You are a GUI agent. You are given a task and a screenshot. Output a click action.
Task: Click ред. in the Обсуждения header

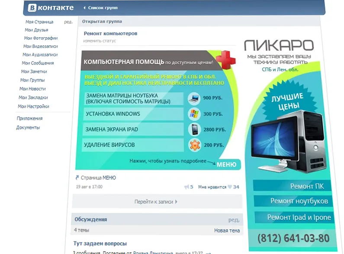[234, 220]
